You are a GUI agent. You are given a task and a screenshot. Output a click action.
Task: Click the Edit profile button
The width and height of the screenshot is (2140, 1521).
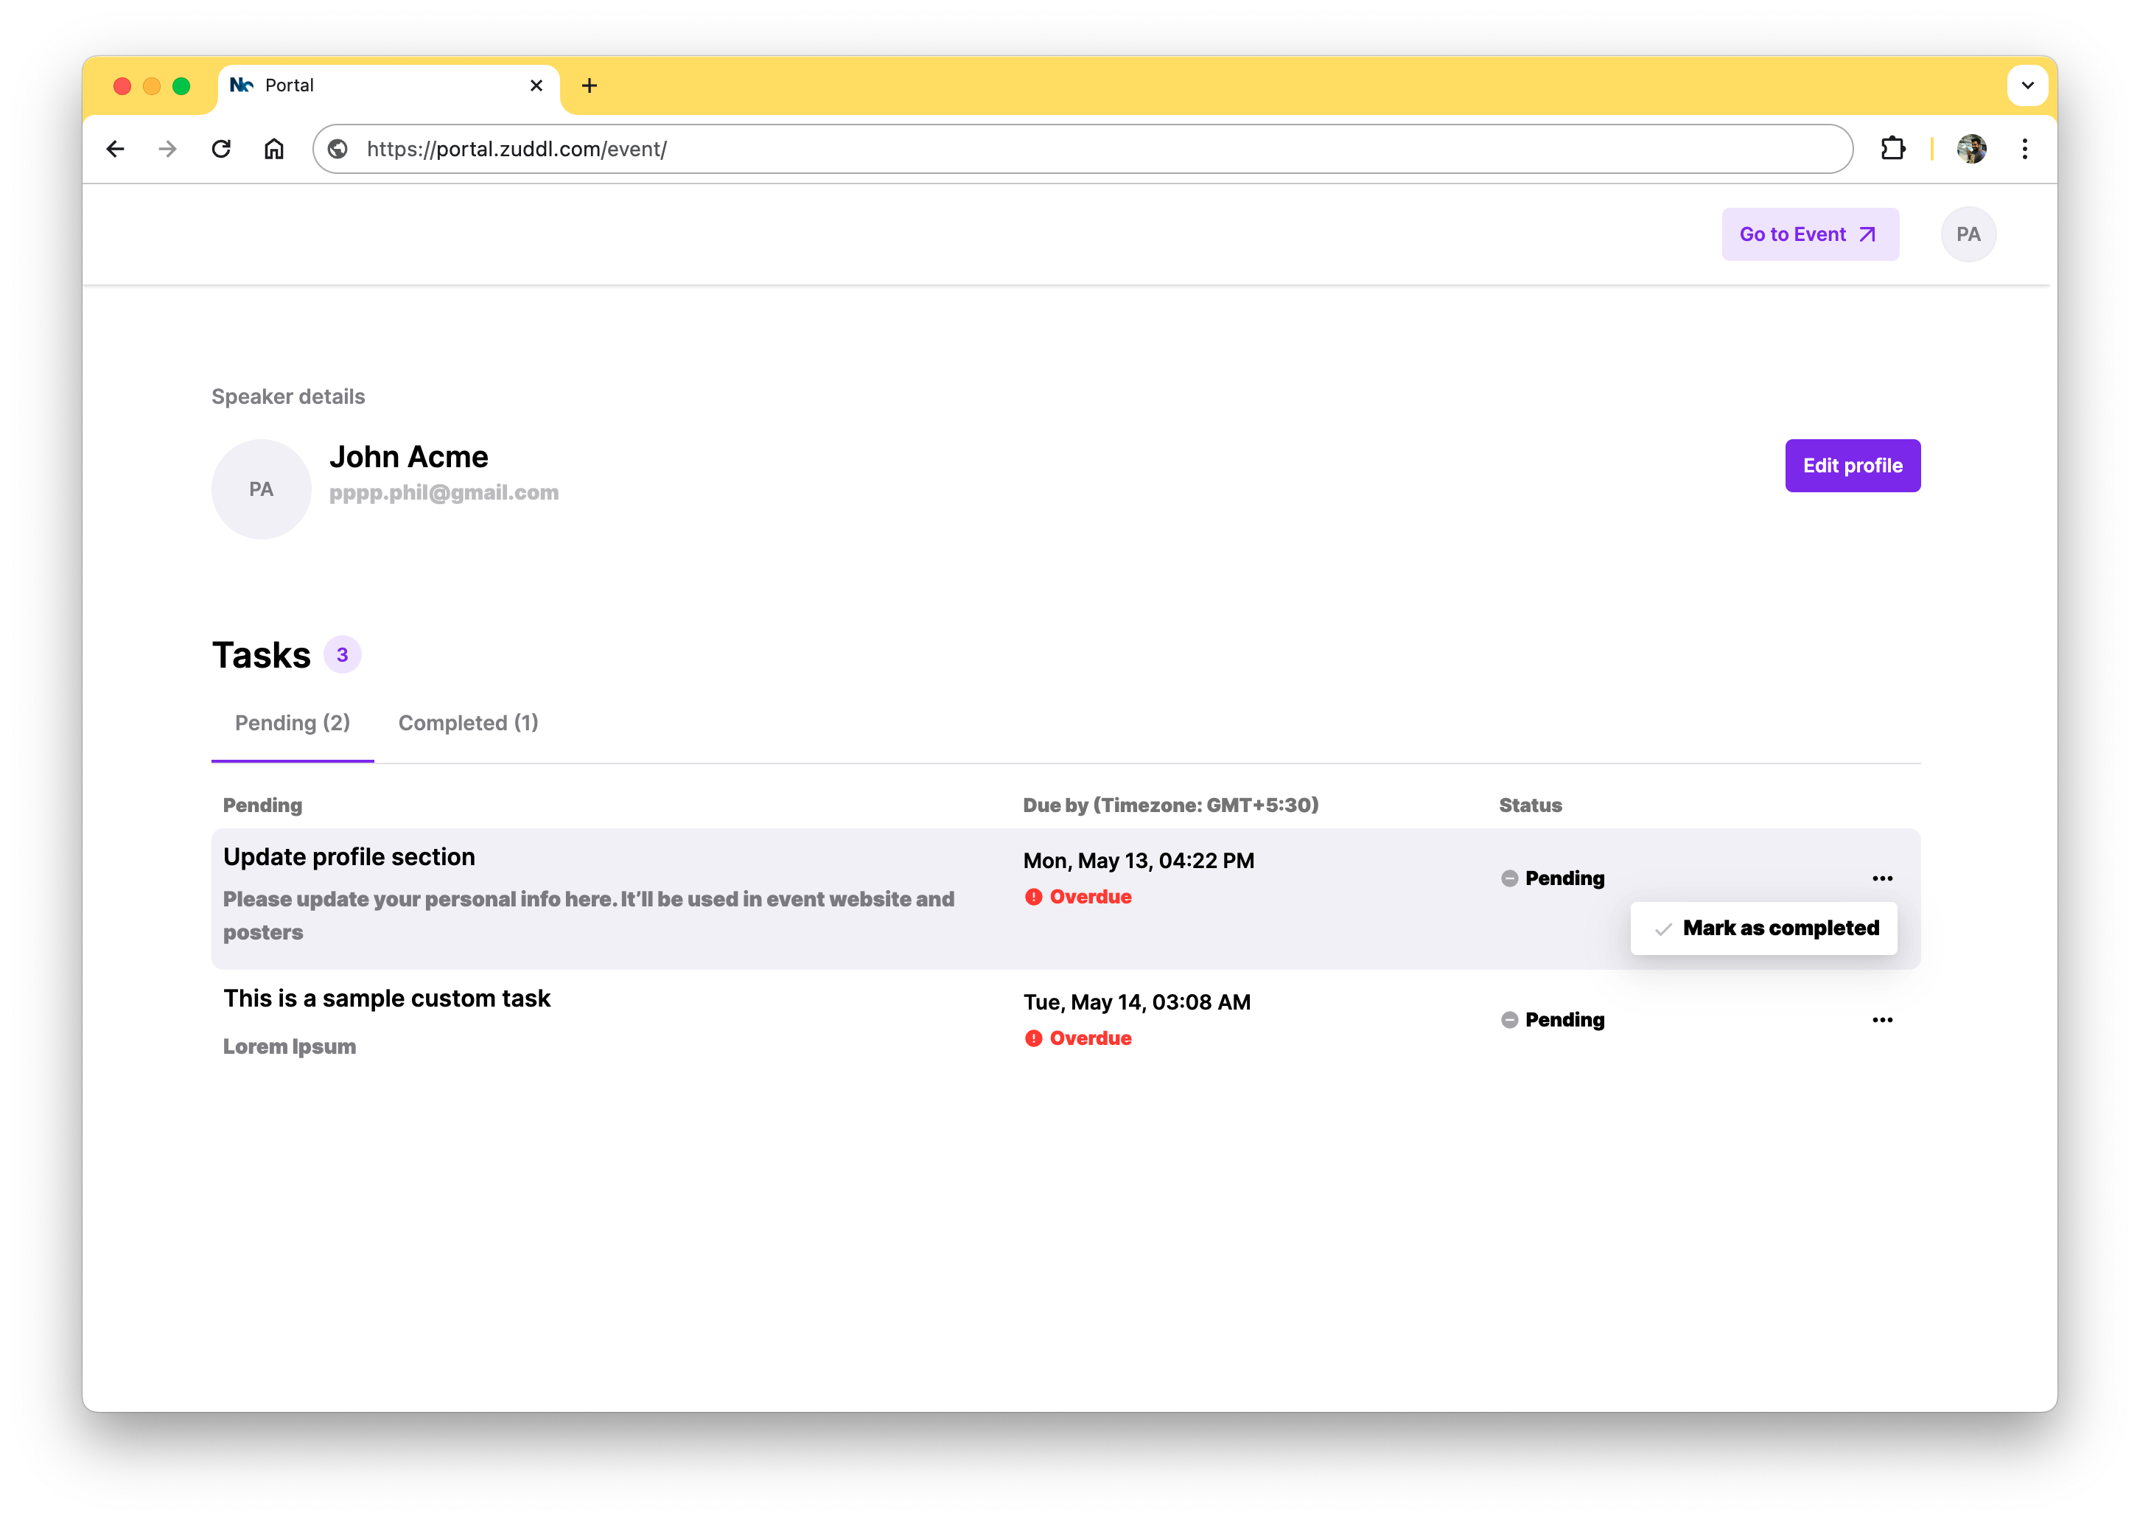[x=1853, y=466]
